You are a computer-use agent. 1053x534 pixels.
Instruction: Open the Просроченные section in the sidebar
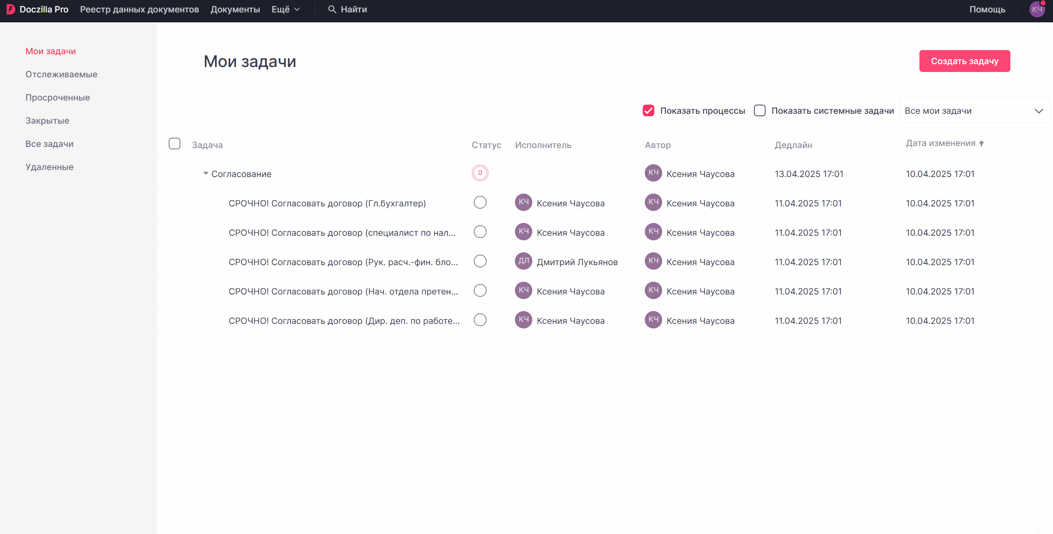(x=57, y=98)
